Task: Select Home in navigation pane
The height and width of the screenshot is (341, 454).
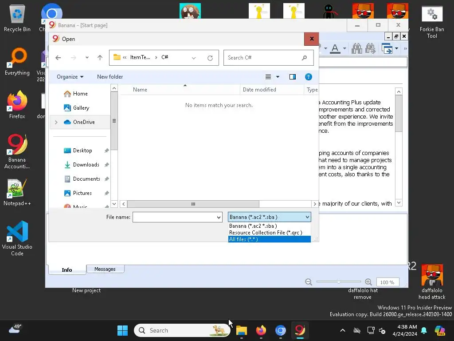Action: coord(80,94)
